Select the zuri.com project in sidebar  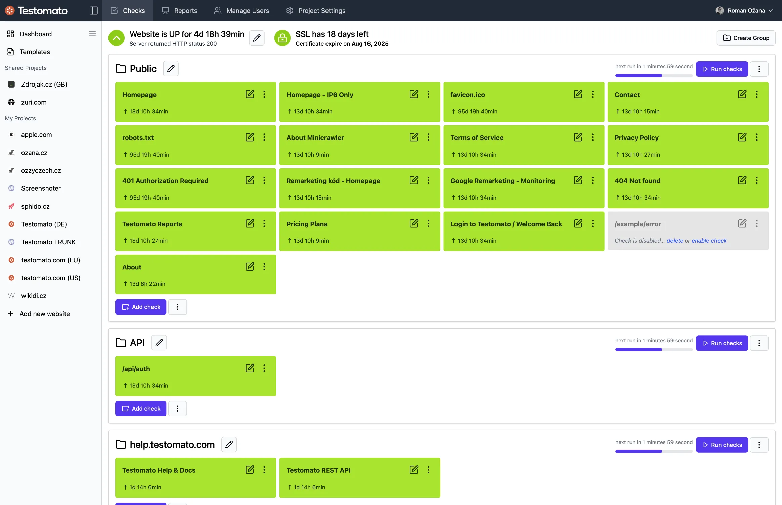pyautogui.click(x=33, y=102)
